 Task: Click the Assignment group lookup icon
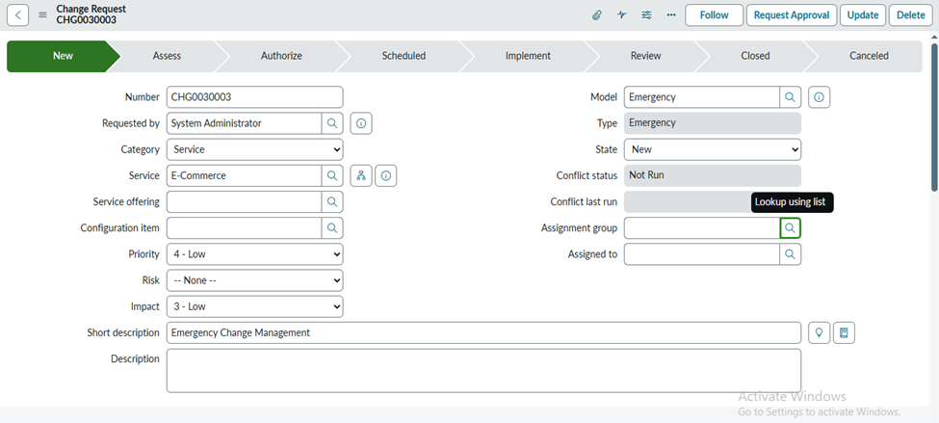[790, 228]
